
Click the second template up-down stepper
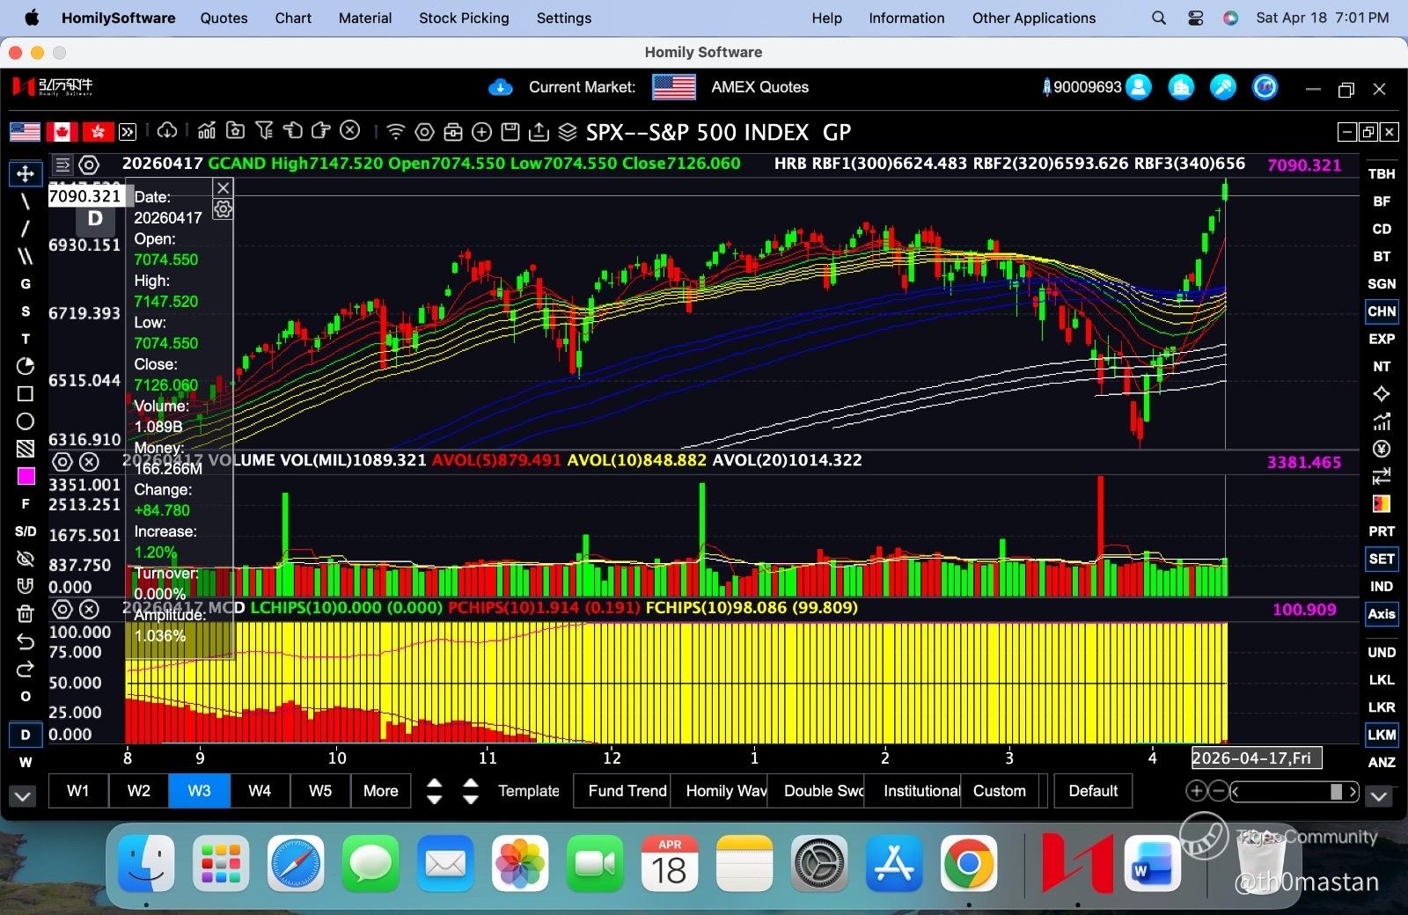point(471,791)
